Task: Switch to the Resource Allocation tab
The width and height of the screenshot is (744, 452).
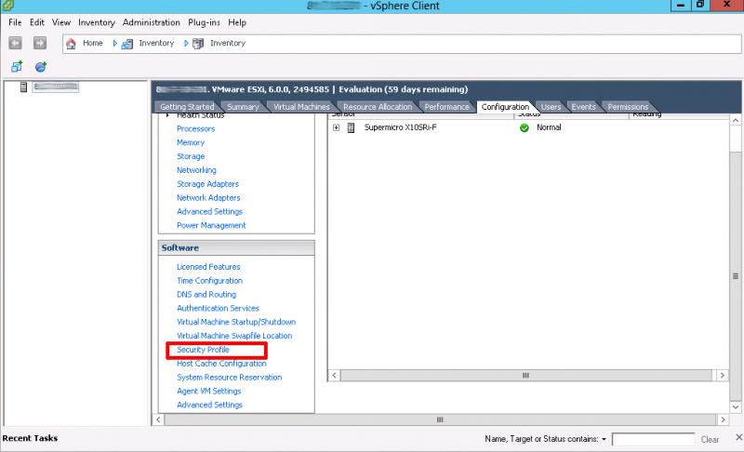Action: (x=378, y=107)
